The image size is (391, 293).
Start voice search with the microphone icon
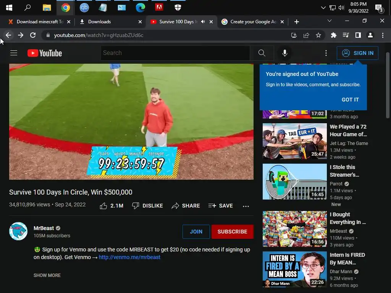[x=285, y=53]
